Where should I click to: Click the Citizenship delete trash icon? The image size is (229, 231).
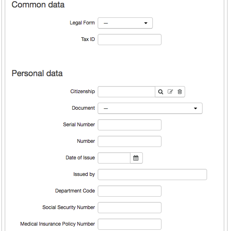click(x=180, y=91)
